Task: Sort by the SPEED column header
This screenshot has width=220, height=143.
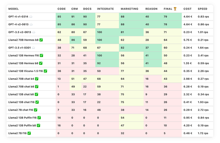Action: [x=202, y=9]
